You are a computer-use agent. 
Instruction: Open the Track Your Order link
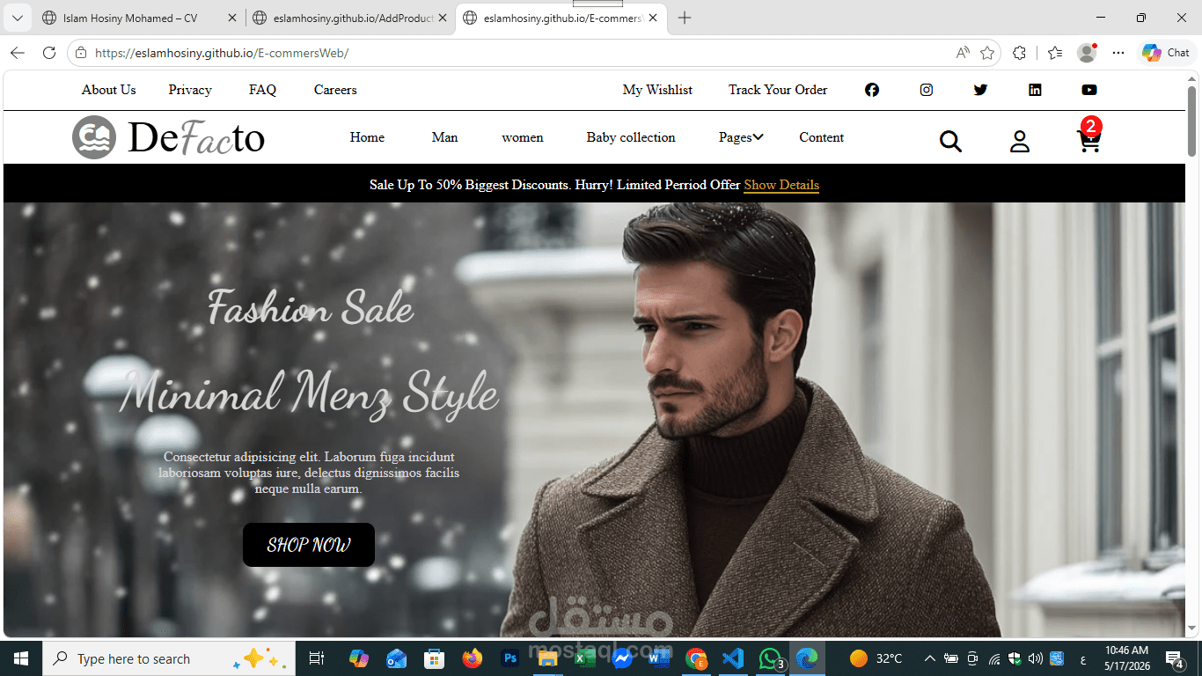point(778,90)
